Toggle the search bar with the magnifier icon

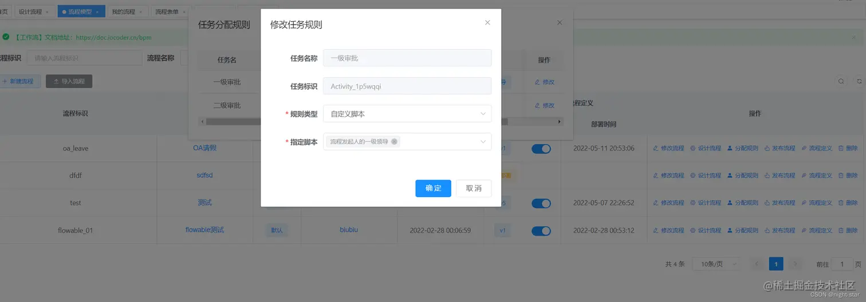click(841, 81)
